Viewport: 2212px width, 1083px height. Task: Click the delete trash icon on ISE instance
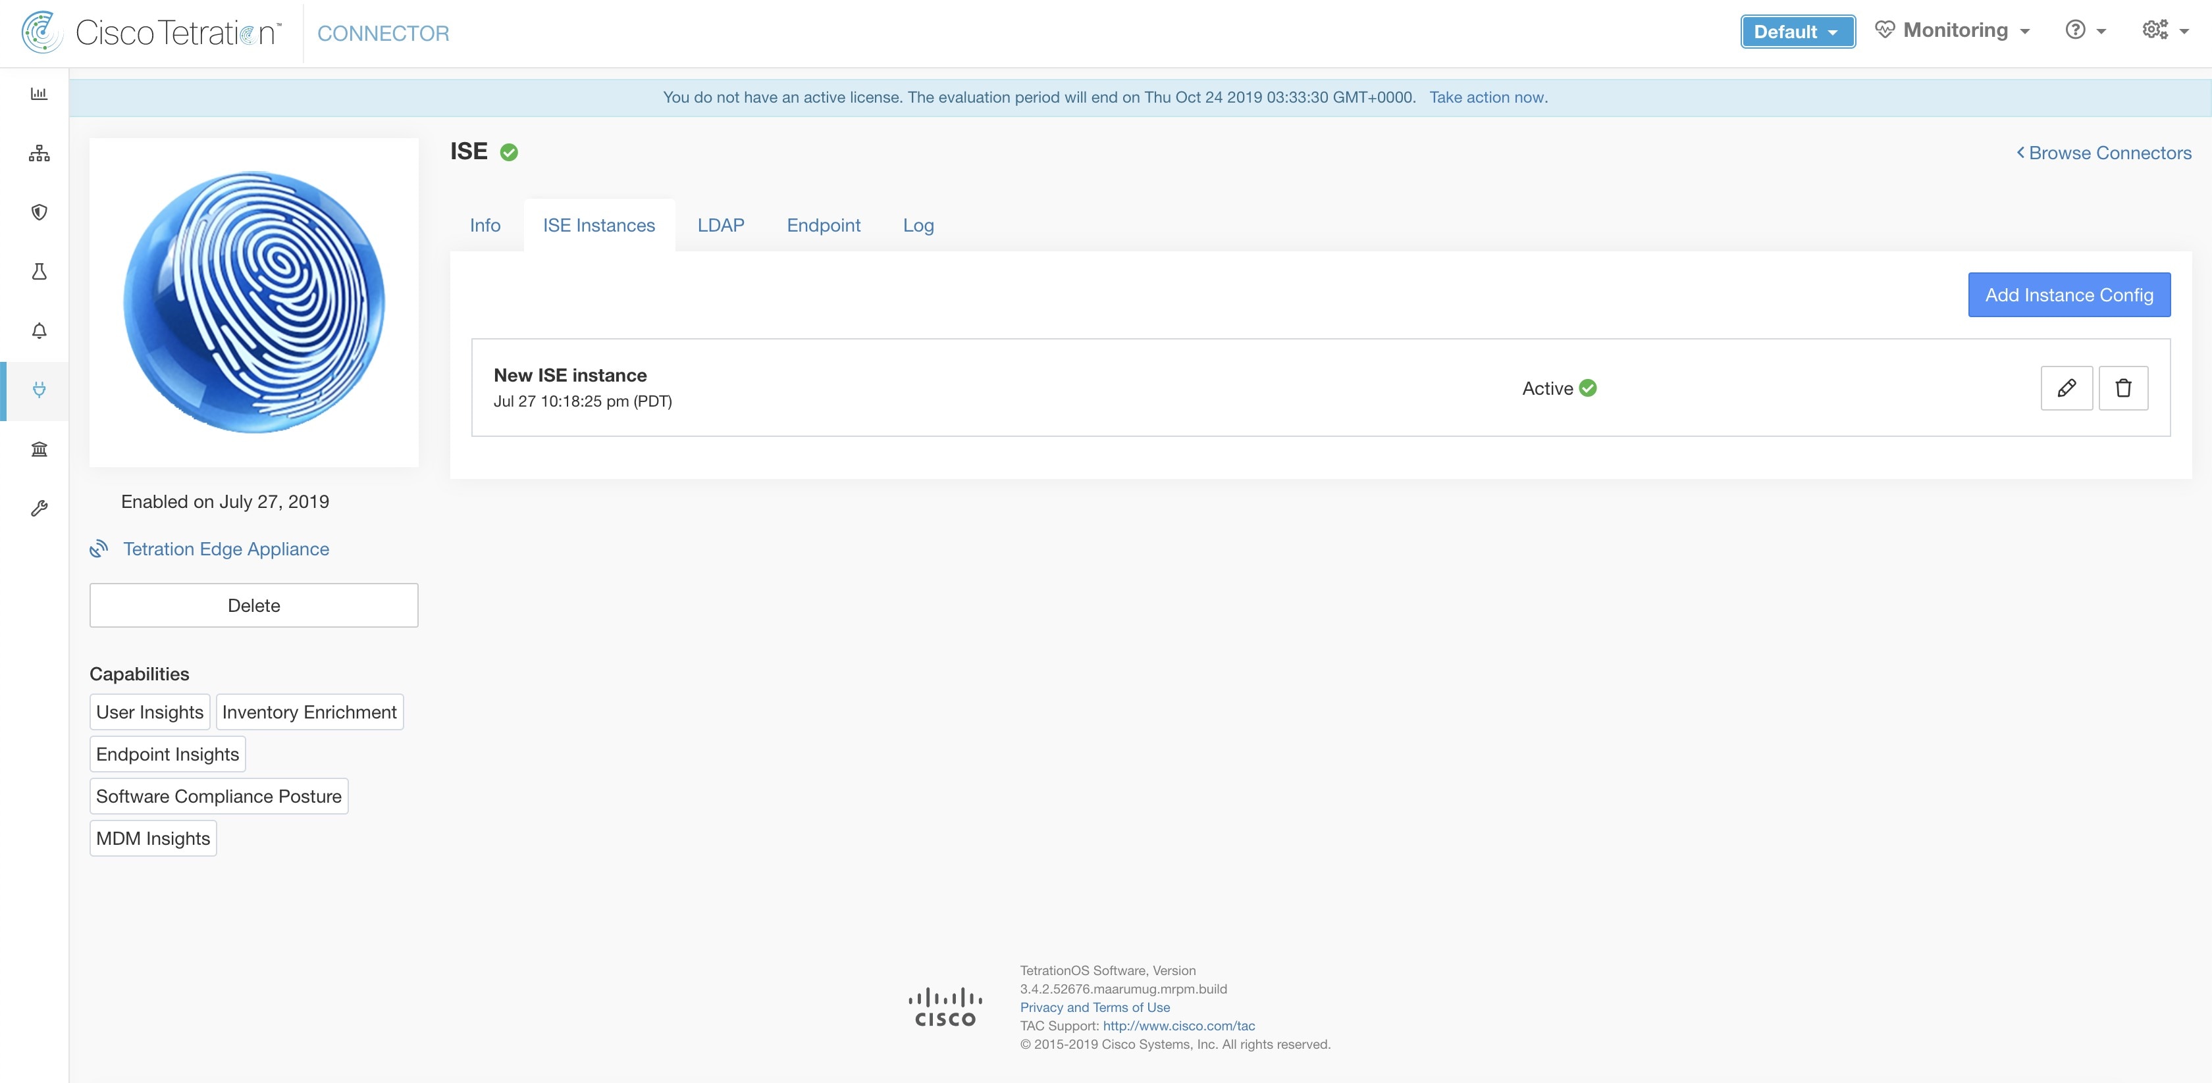click(x=2124, y=388)
